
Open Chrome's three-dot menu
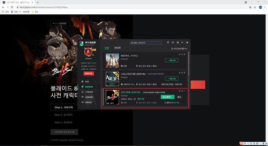(265, 7)
